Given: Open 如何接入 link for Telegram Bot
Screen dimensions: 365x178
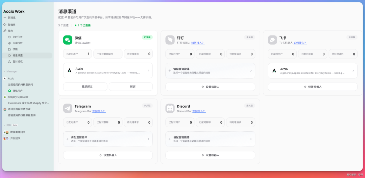Looking at the screenshot, I should coord(99,111).
